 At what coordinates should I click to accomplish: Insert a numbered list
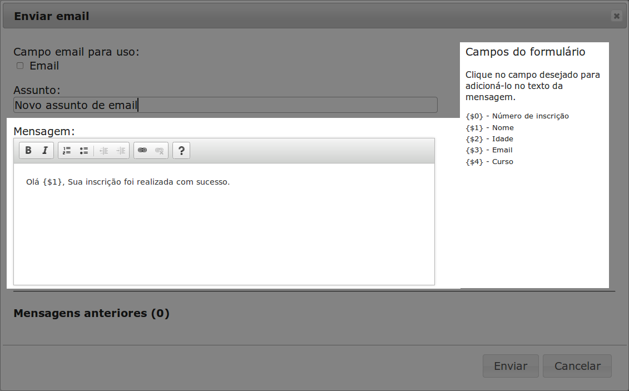point(67,151)
